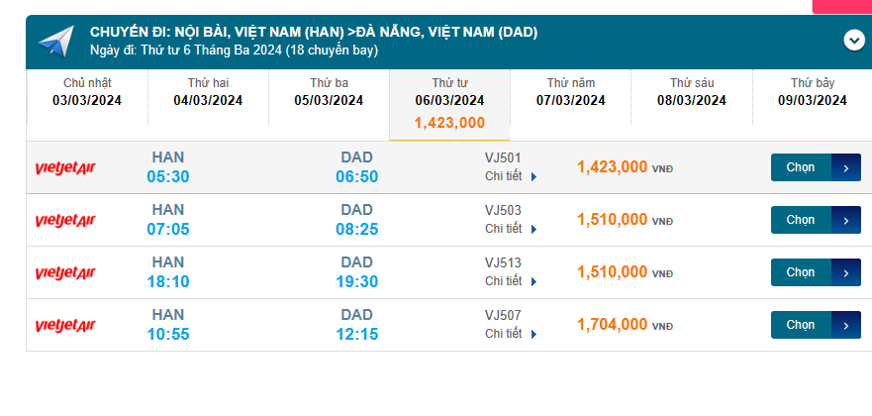Choose the Thứ năm 07/03/2024 date tab

(570, 92)
